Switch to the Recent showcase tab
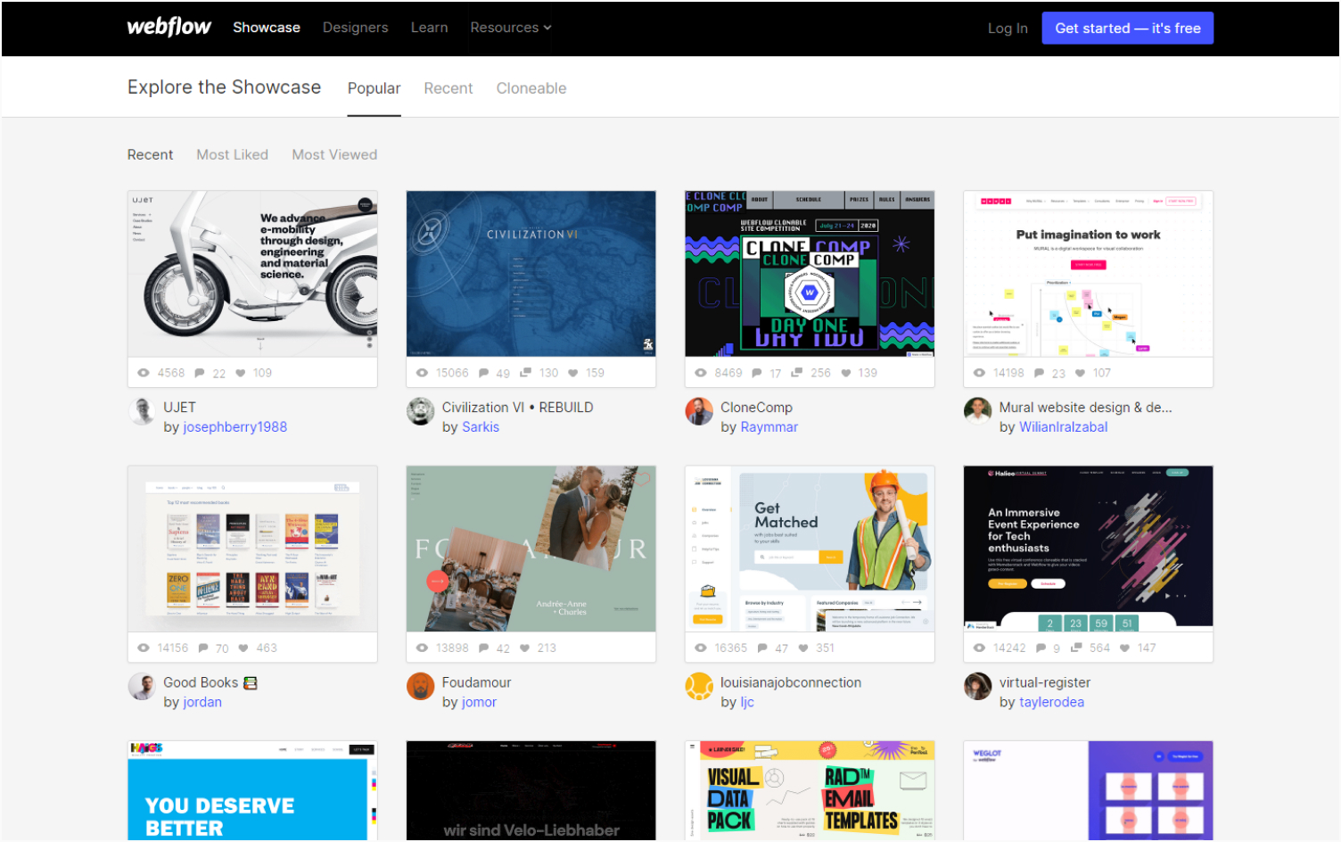1341x842 pixels. tap(448, 88)
